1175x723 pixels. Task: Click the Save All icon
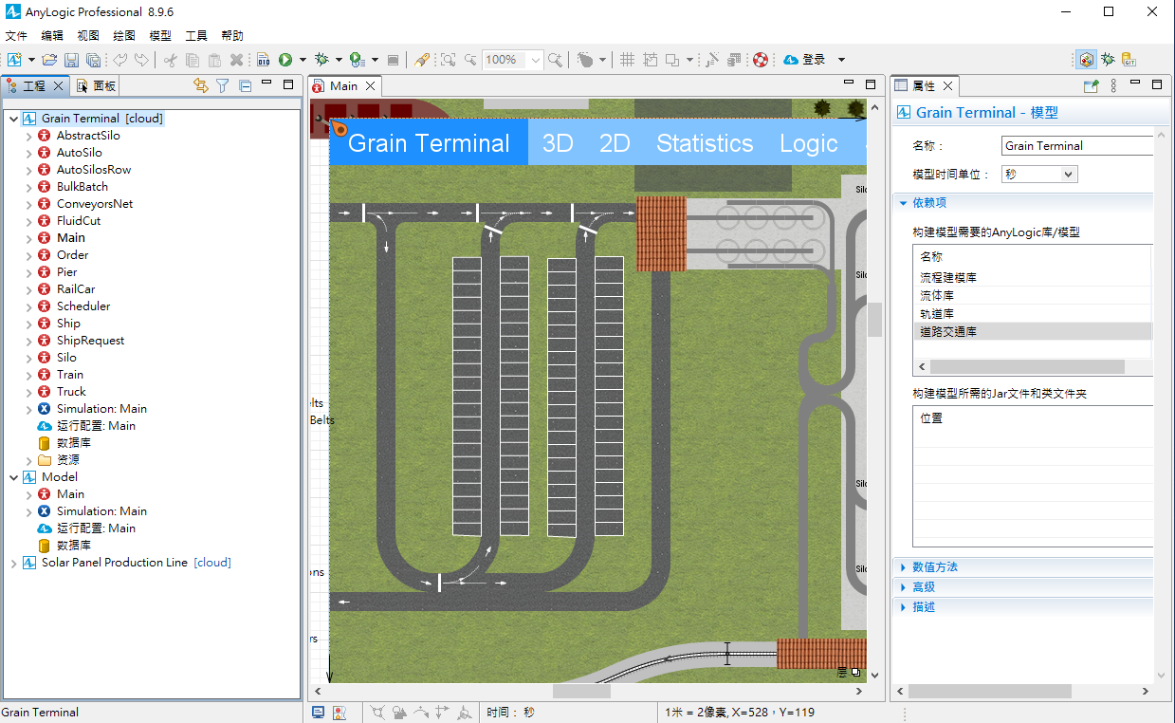pyautogui.click(x=93, y=60)
